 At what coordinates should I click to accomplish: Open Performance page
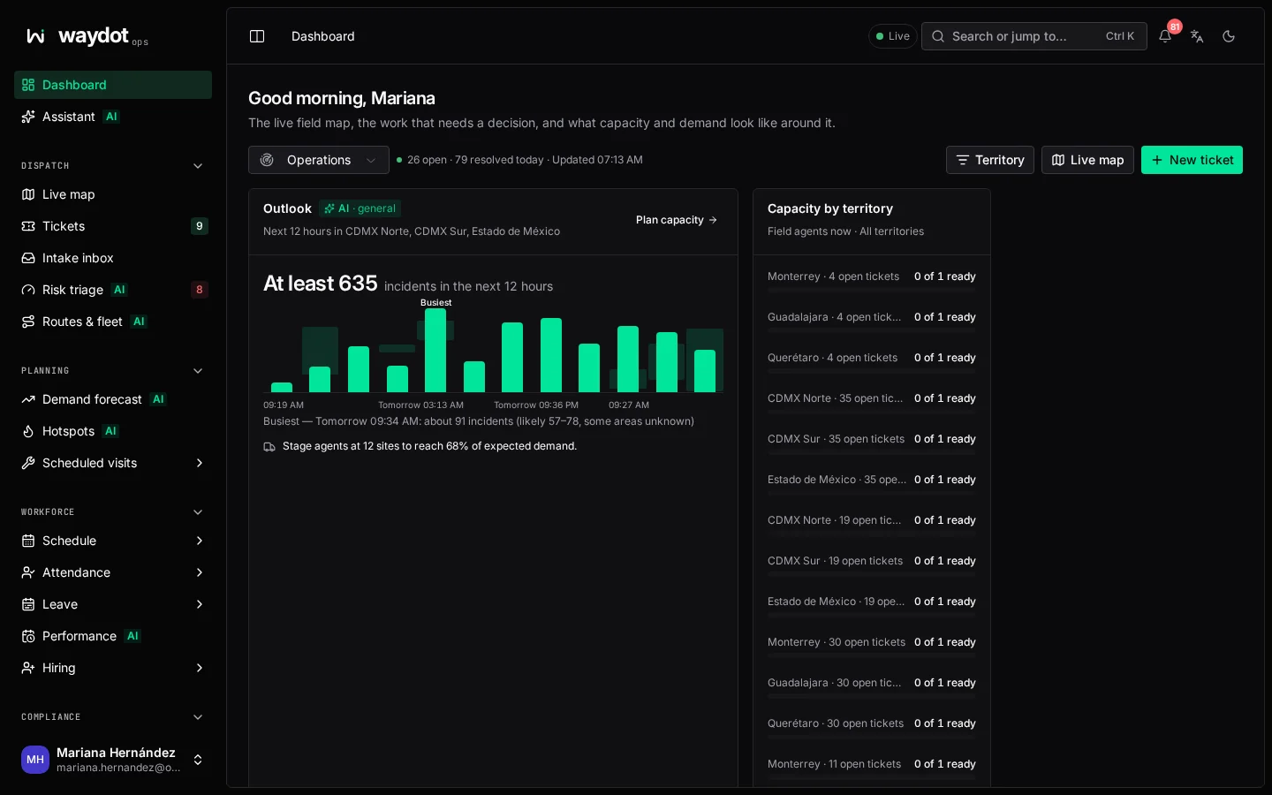113,636
